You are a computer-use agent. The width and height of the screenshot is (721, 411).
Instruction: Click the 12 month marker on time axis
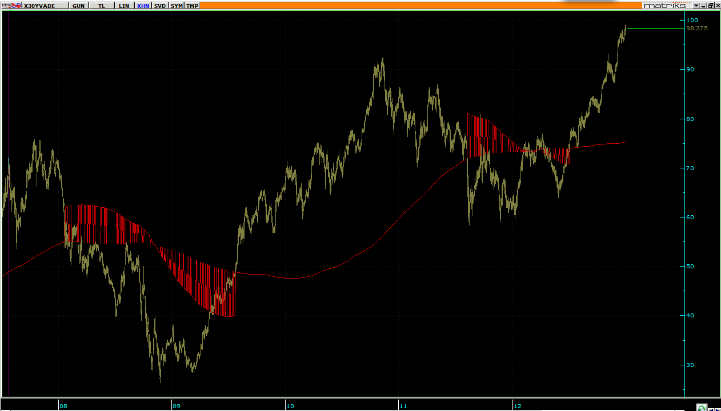pyautogui.click(x=518, y=406)
